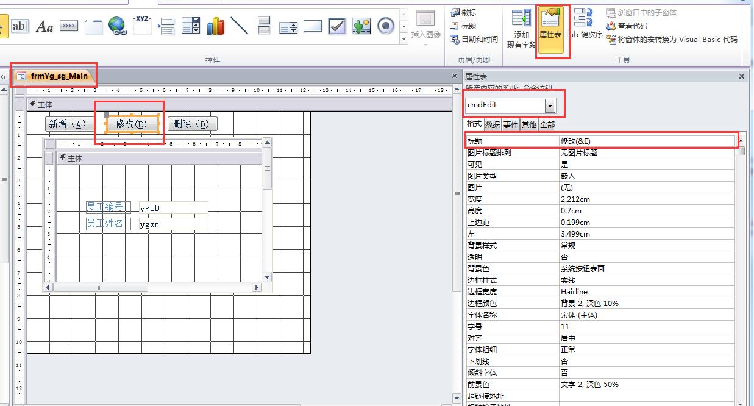Viewport: 754px width, 406px height.
Task: Select the Hyperlink globe control
Action: pos(118,26)
